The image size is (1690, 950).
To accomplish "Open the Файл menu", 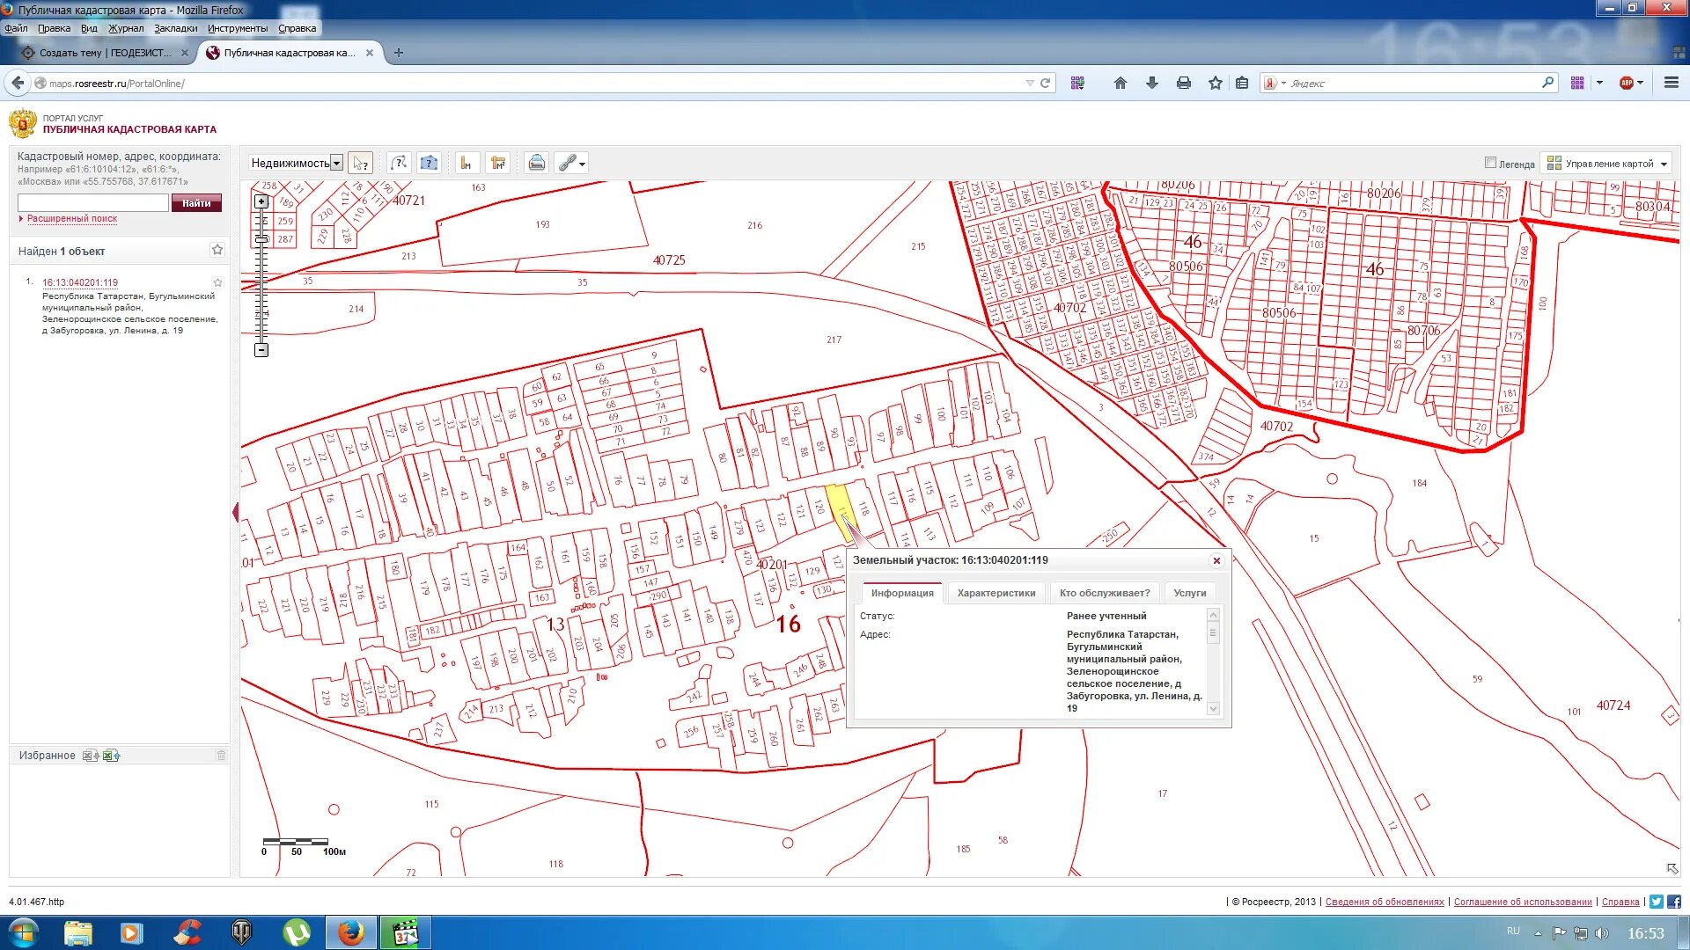I will [16, 28].
